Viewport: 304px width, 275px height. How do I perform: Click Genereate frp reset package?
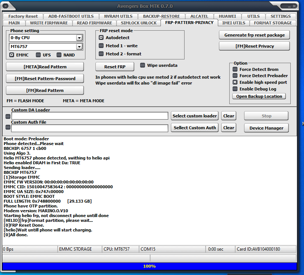pyautogui.click(x=254, y=35)
